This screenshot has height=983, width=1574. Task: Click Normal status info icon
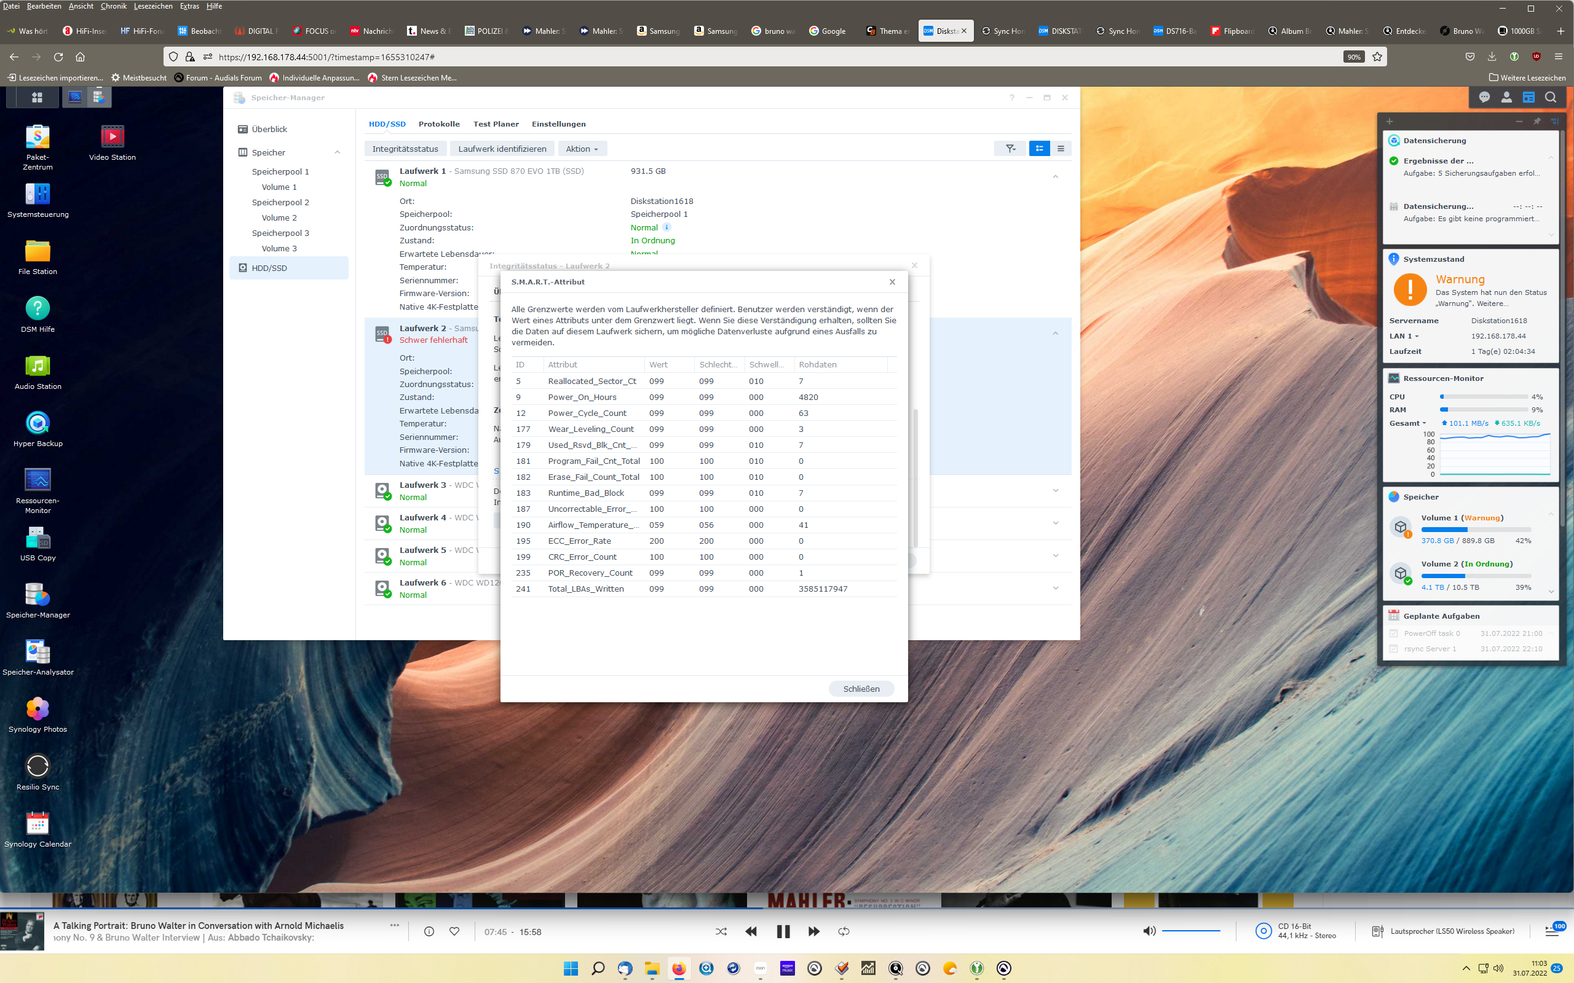point(666,227)
